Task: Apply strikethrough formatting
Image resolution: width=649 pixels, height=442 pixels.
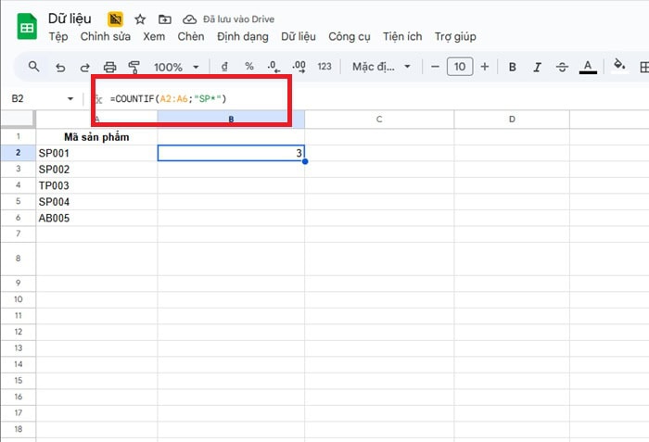Action: click(x=562, y=67)
